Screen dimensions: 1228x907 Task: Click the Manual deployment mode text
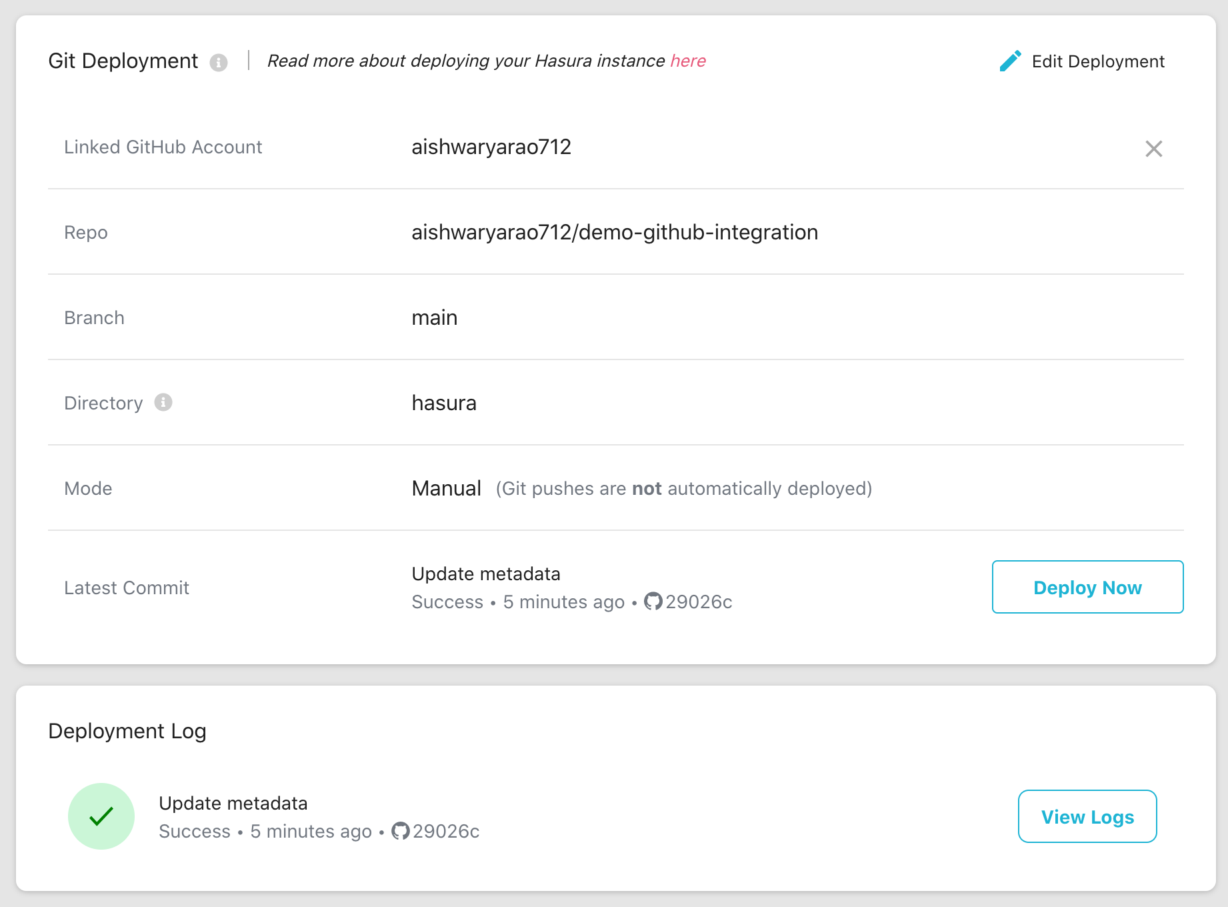pos(446,488)
